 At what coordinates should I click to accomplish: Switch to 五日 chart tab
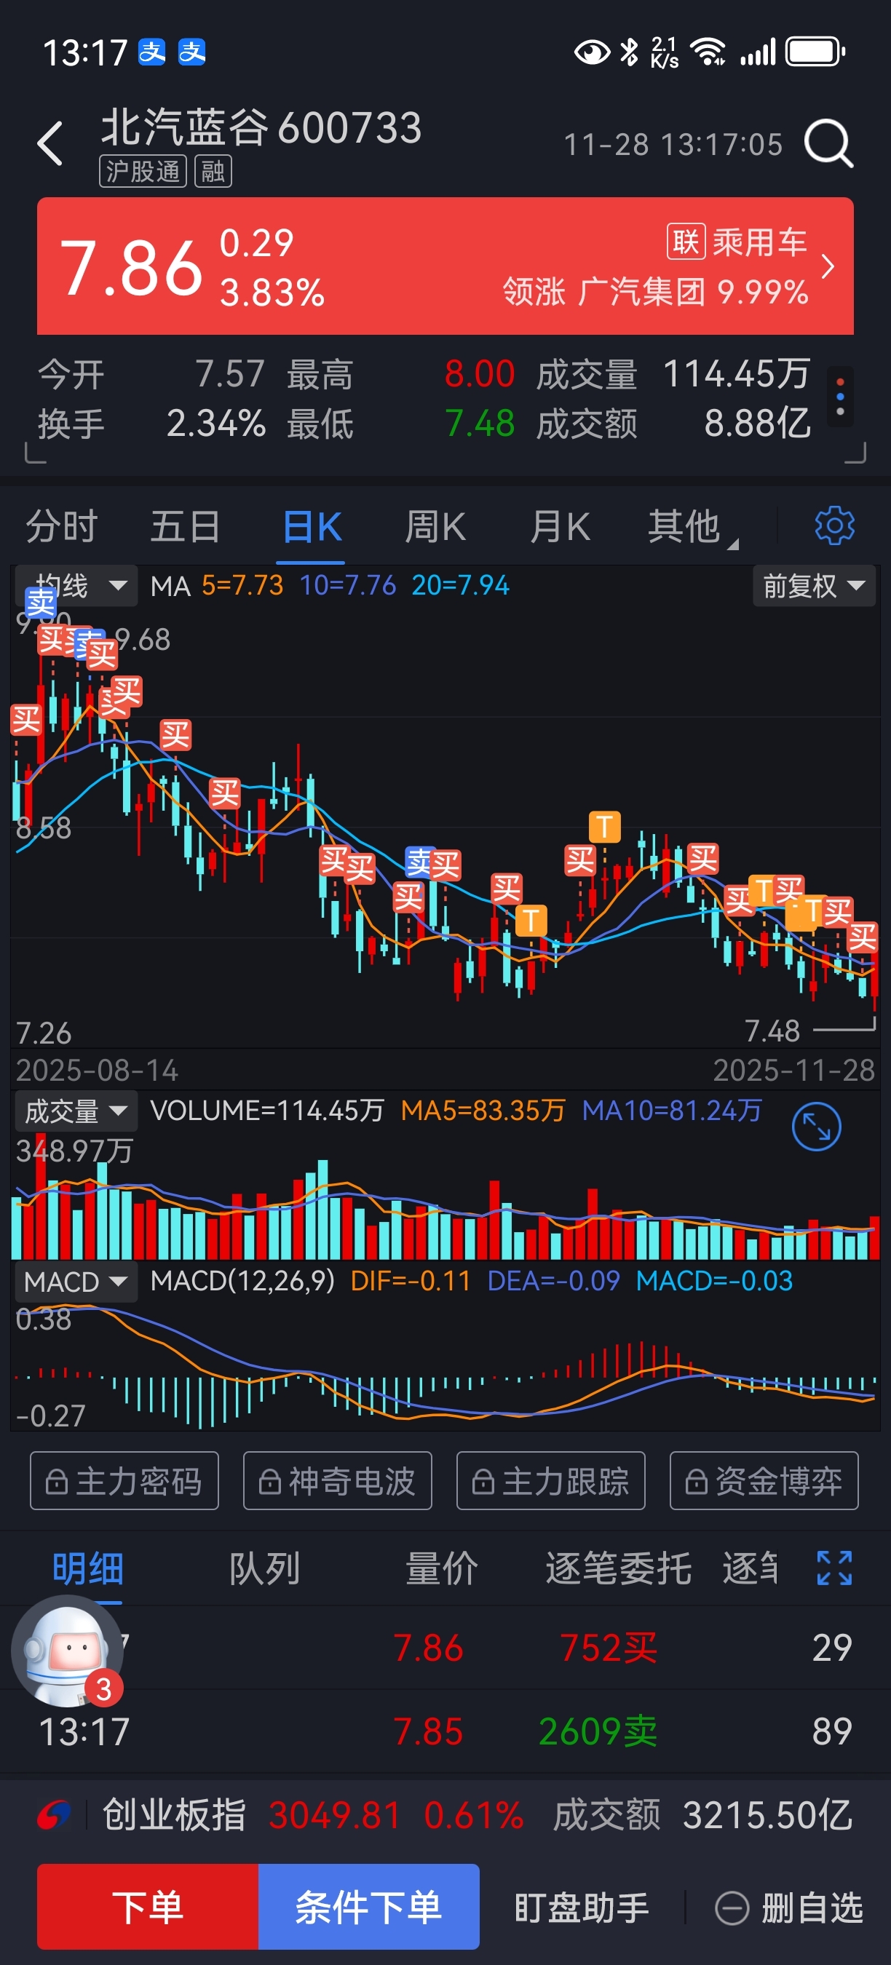pos(186,526)
